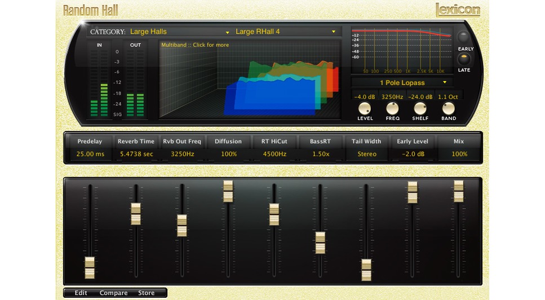
Task: Click the CATEGORY label
Action: click(x=108, y=32)
